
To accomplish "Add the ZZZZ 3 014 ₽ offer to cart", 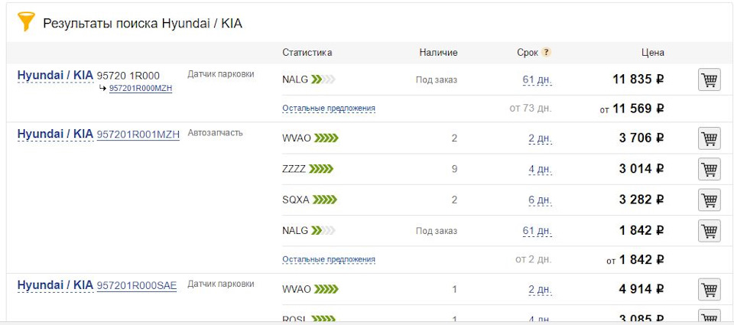I will click(709, 169).
